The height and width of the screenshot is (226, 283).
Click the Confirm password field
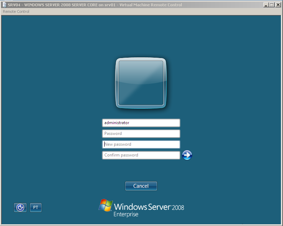[141, 155]
